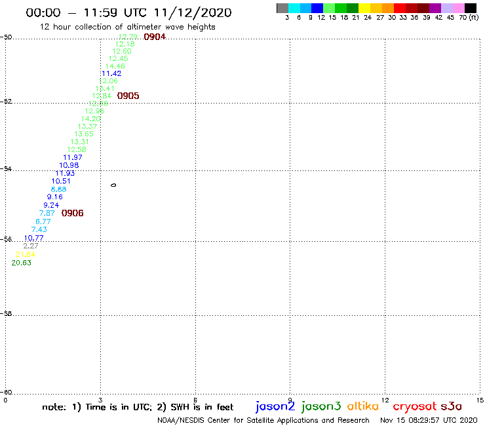Select the yellow 21.64 wave height reading
This screenshot has height=426, width=485.
[x=26, y=254]
